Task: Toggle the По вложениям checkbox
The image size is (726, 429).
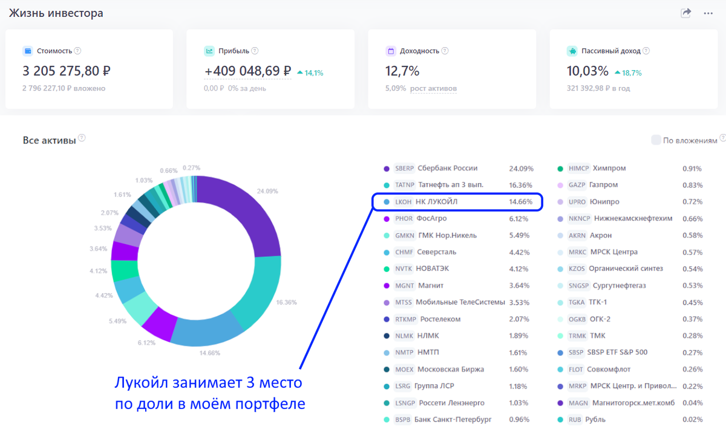Action: 656,140
